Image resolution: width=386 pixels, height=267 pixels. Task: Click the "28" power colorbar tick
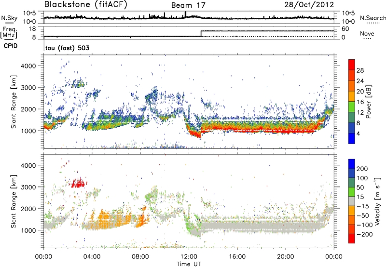pos(360,70)
